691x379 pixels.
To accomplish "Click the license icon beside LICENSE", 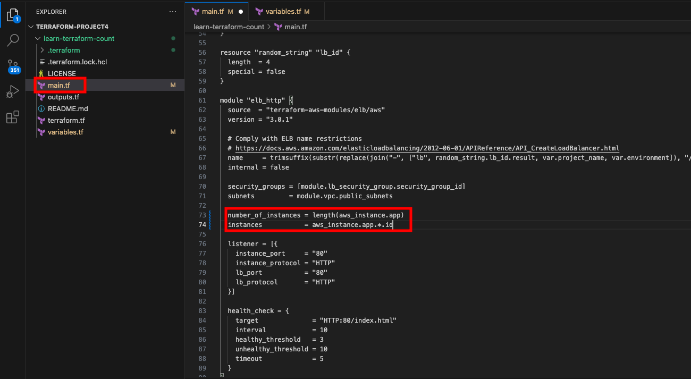I will (41, 73).
